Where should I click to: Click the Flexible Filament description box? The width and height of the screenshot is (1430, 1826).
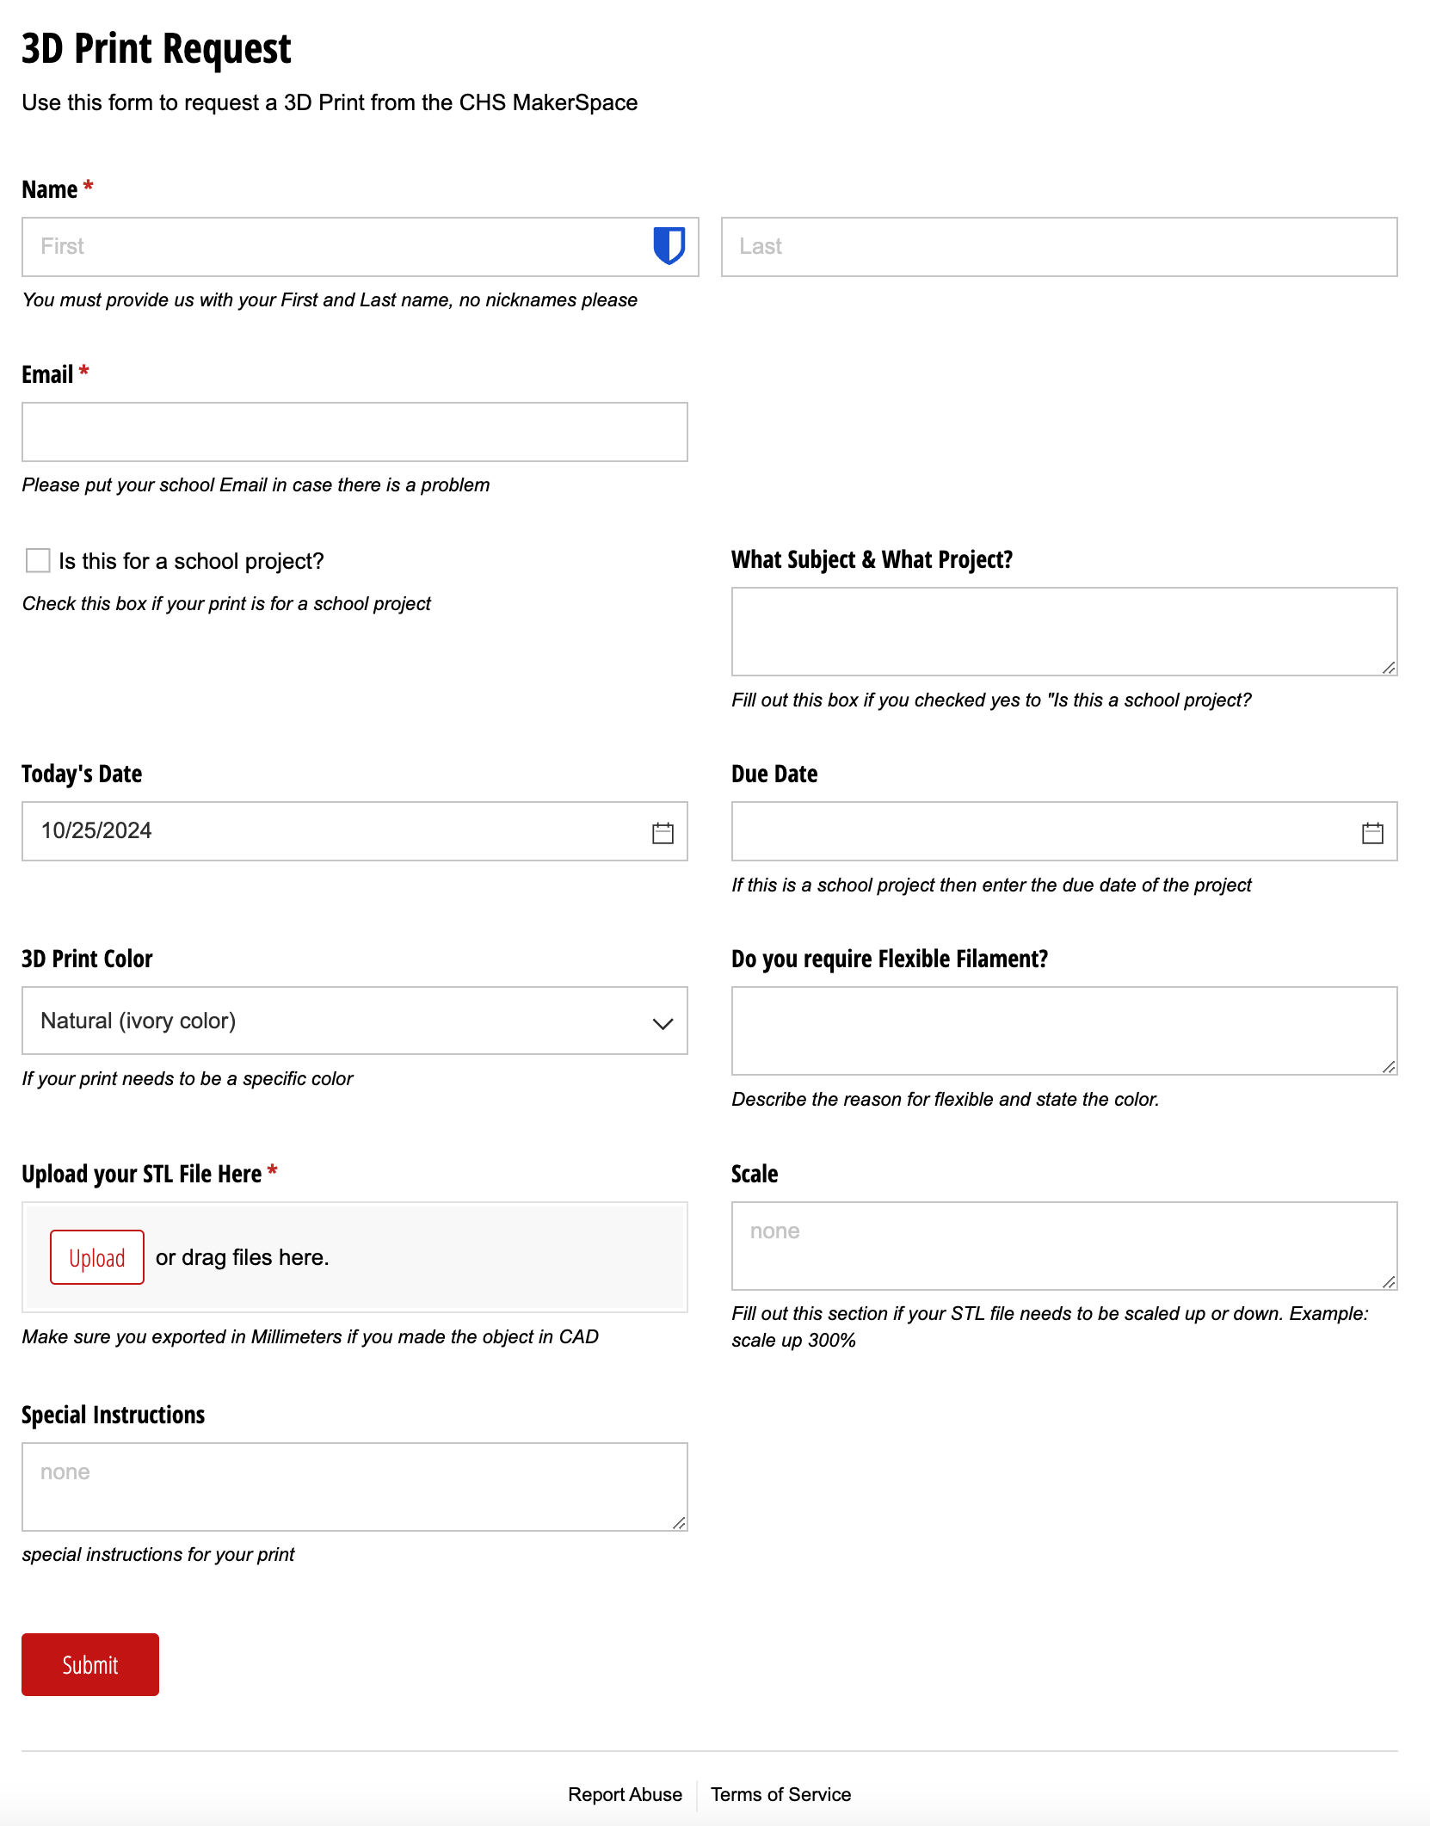tap(1063, 1030)
